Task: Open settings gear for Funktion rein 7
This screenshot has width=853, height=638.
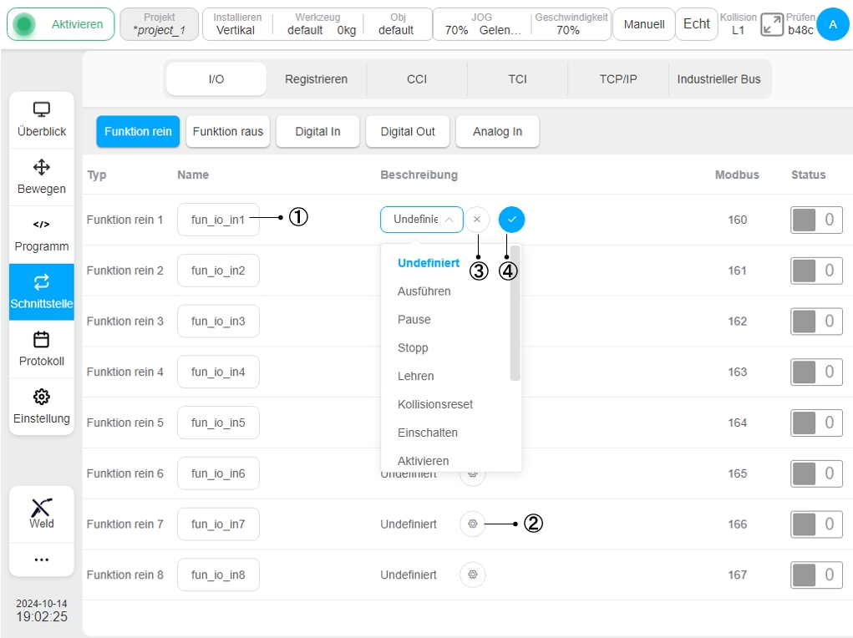Action: point(473,524)
